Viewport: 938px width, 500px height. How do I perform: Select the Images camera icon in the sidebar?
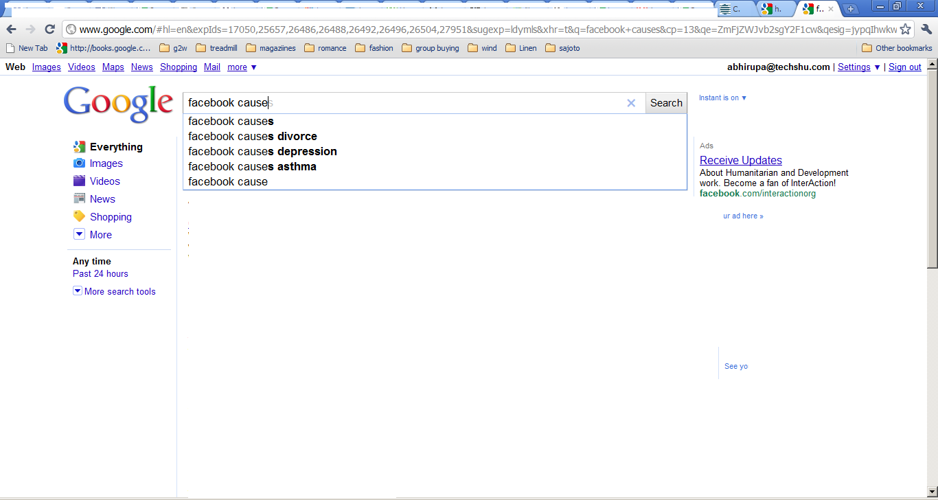coord(79,163)
